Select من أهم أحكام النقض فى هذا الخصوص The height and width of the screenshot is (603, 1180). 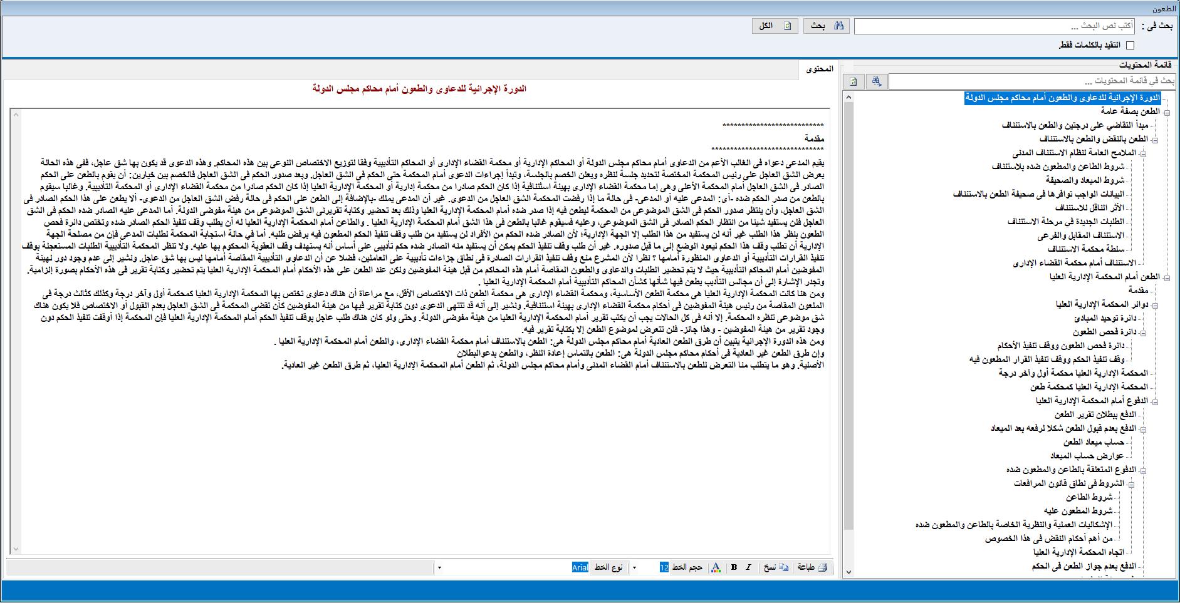tap(1049, 539)
